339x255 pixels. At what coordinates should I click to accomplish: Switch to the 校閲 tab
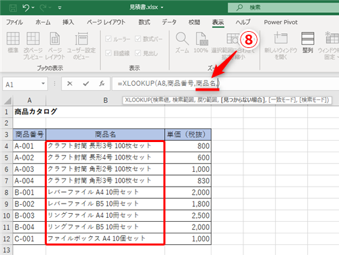tap(195, 22)
